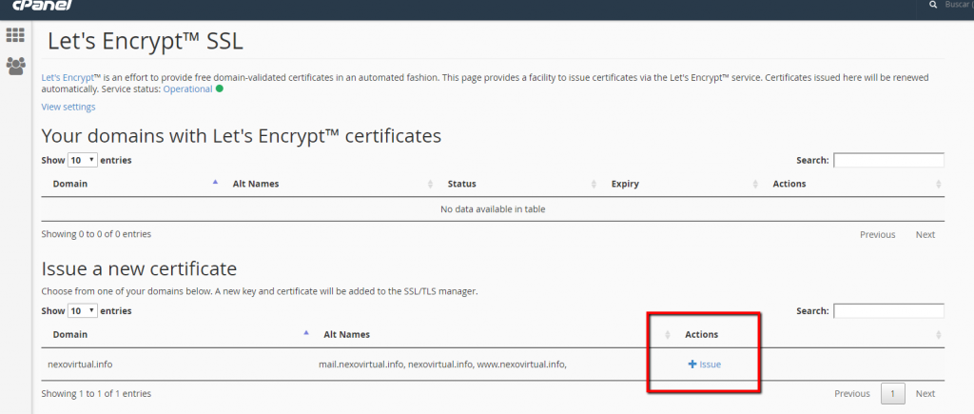Click the green Operational status dot
Screen dimensions: 974x414
[x=220, y=89]
